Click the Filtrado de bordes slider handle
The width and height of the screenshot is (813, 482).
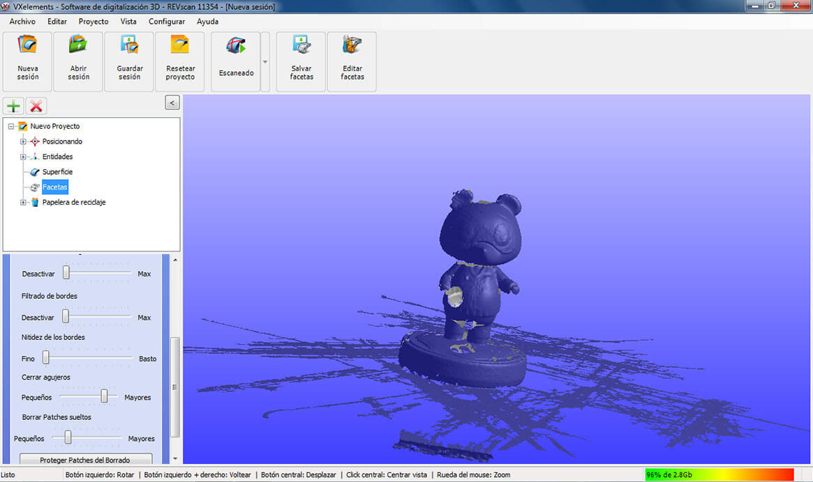66,316
